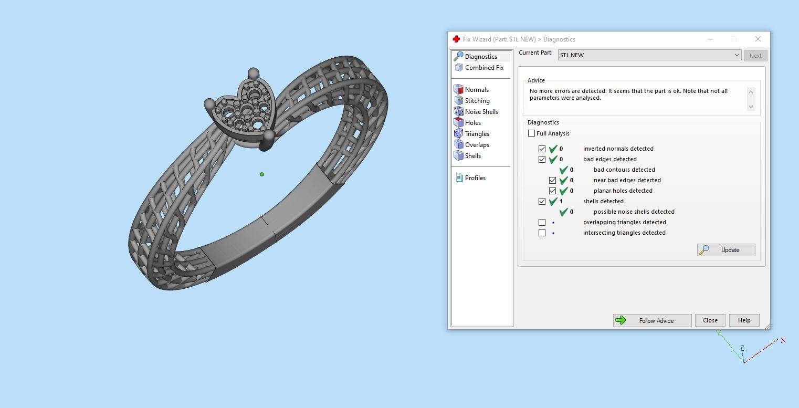
Task: Tick intersecting triangles detection checkbox
Action: [542, 233]
